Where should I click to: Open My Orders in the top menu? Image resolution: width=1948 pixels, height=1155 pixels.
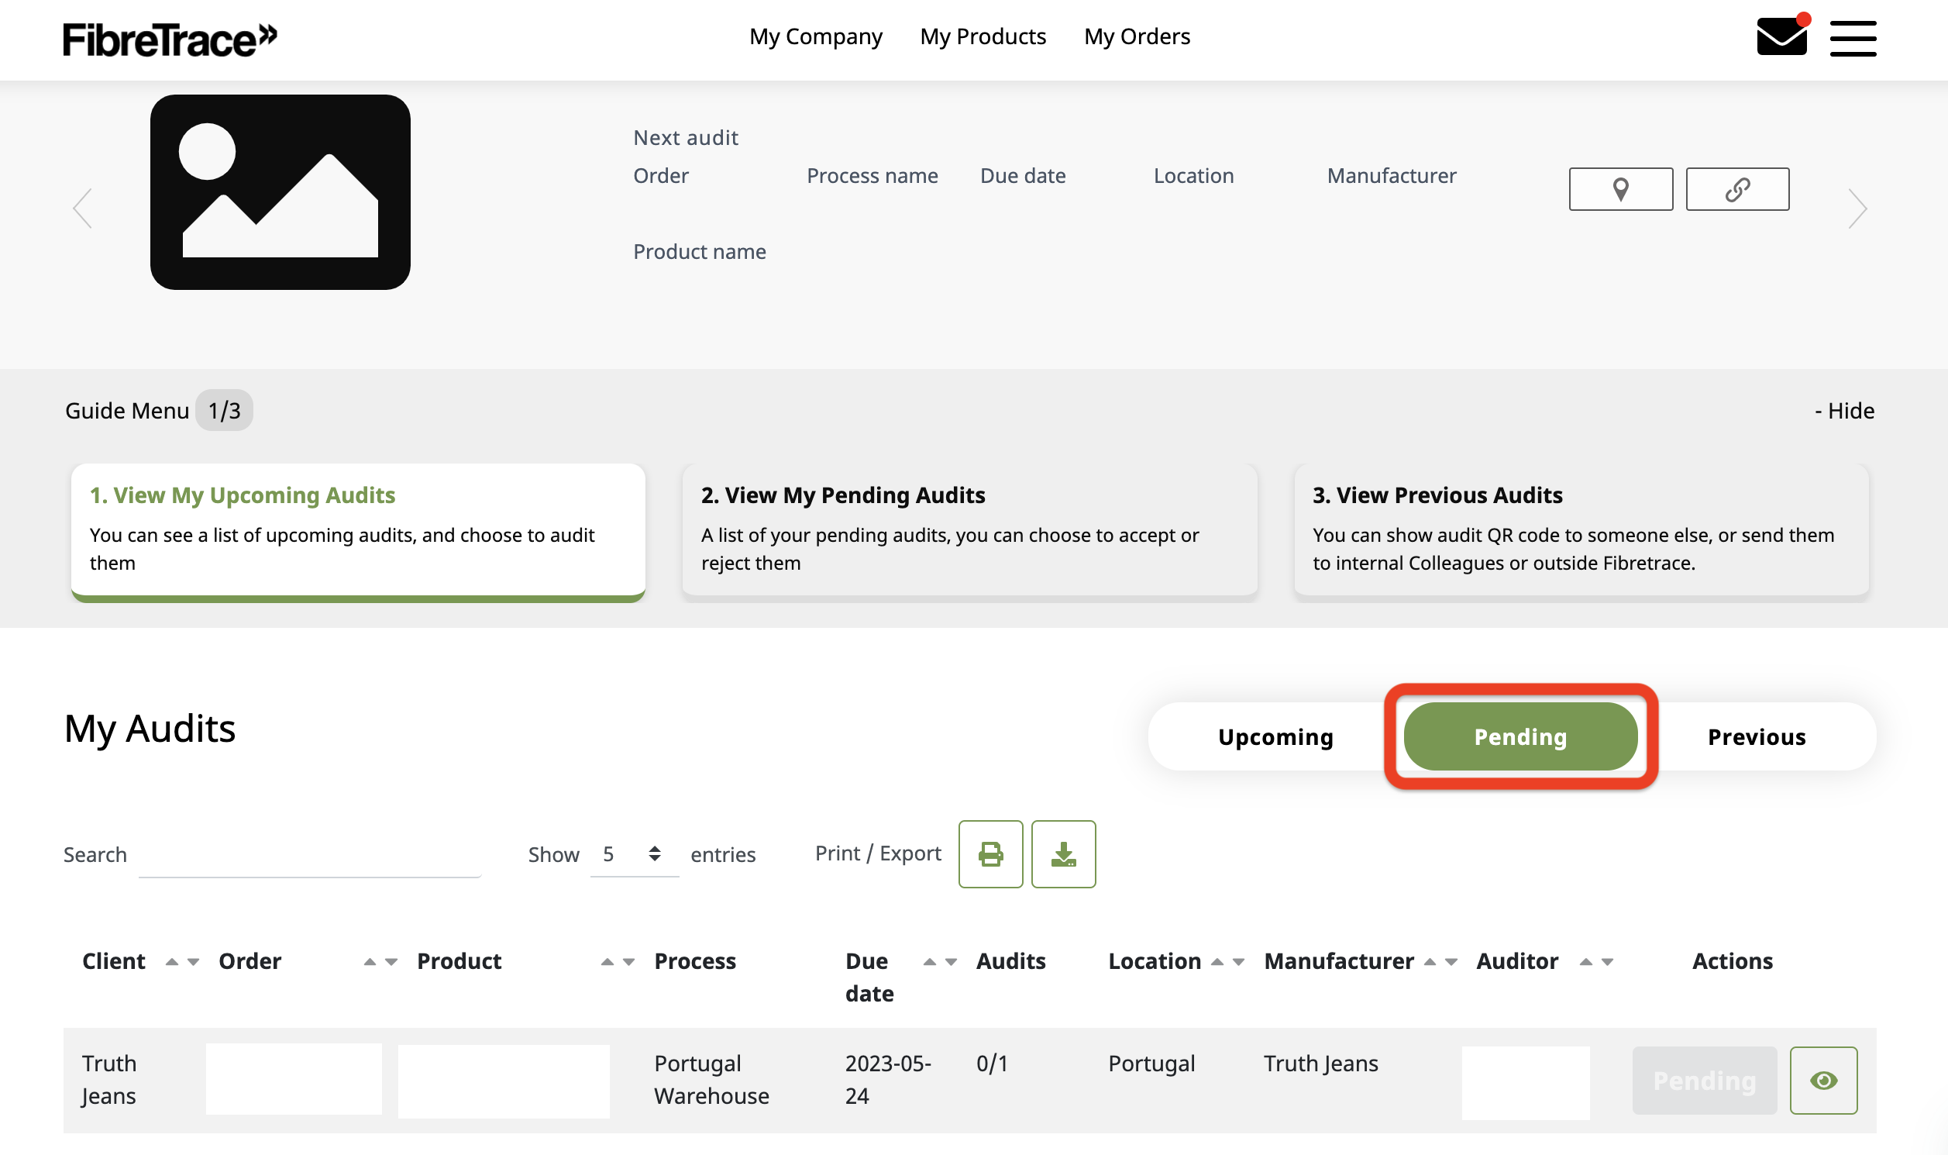1137,36
